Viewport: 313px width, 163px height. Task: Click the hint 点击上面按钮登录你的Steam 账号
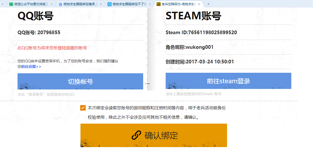pos(193,94)
